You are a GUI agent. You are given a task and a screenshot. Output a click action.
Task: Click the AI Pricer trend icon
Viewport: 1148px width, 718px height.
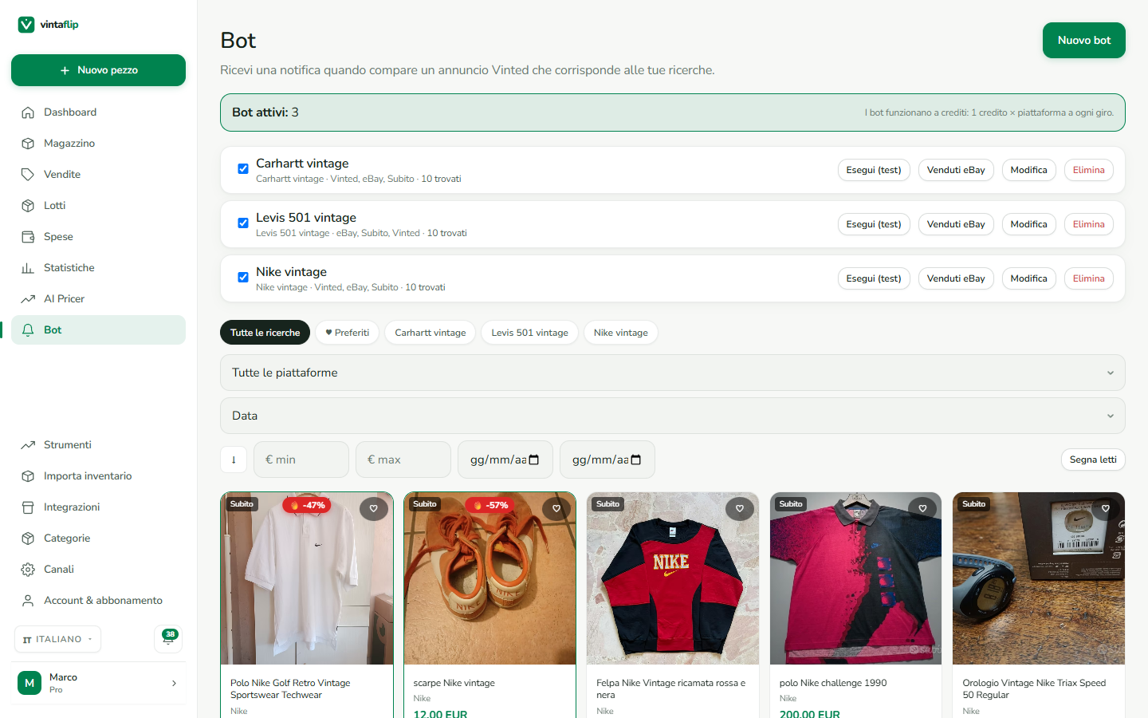pyautogui.click(x=28, y=299)
